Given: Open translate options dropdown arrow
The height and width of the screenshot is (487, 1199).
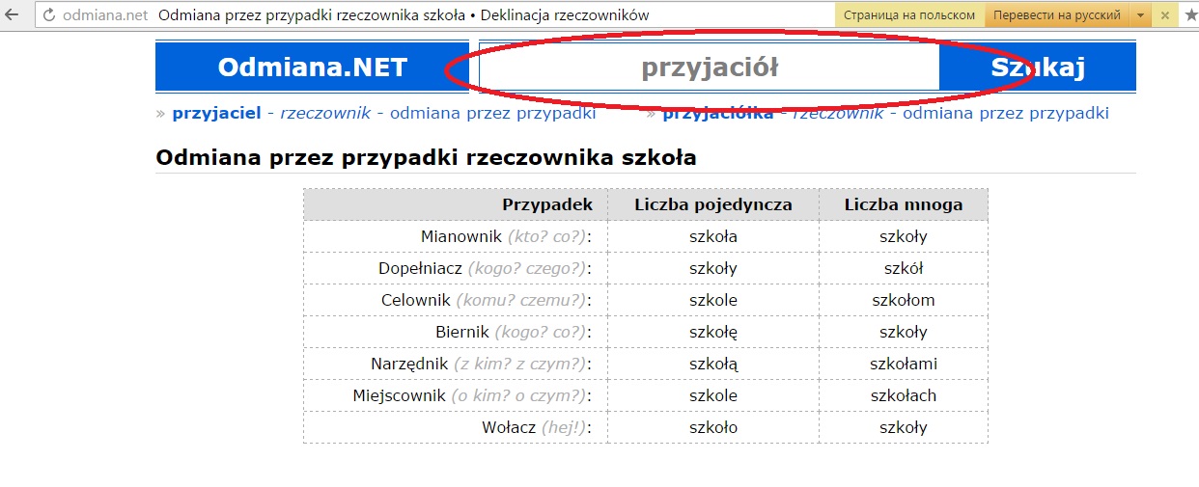Looking at the screenshot, I should pyautogui.click(x=1140, y=15).
